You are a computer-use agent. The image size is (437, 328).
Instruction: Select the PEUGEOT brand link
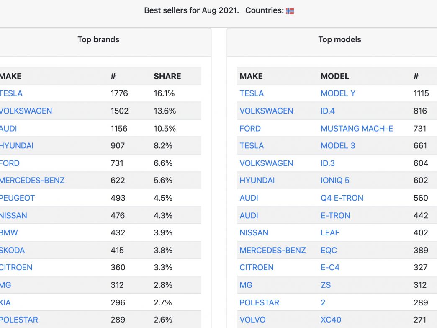click(17, 198)
